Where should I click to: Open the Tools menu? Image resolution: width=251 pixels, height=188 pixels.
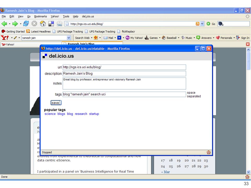pos(66,16)
